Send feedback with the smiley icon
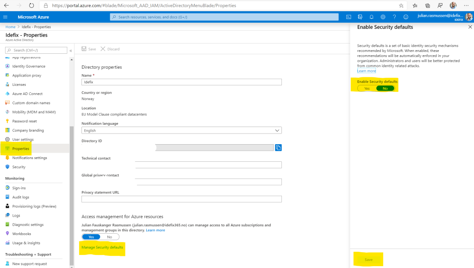Viewport: 474px width, 268px height. pos(406,17)
